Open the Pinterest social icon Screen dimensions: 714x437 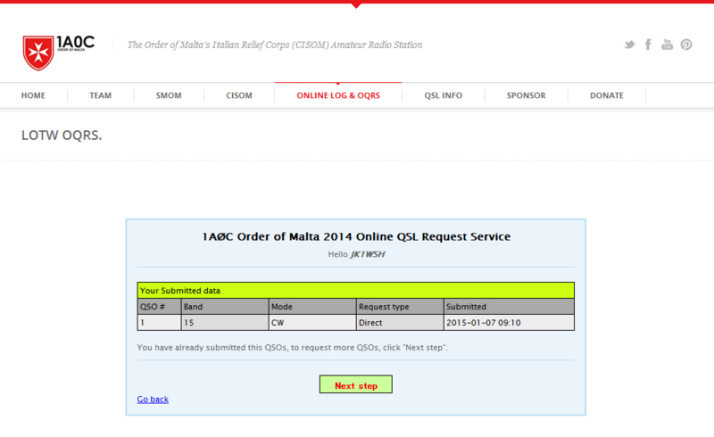pyautogui.click(x=686, y=45)
